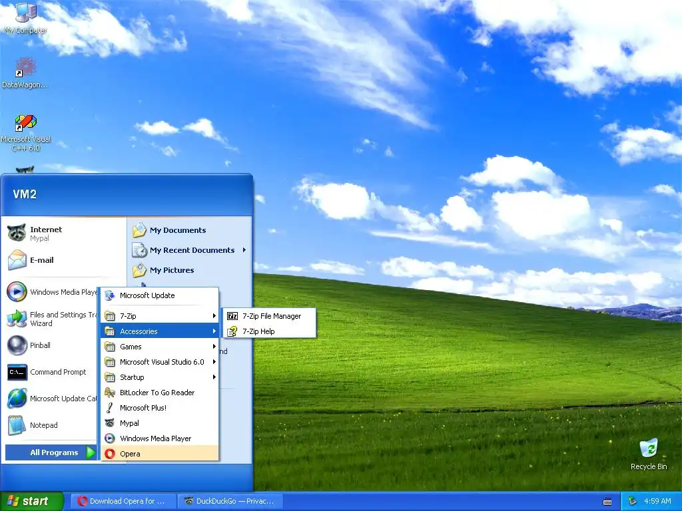Screen dimensions: 682x511
Task: Click the Start button
Action: (31, 501)
